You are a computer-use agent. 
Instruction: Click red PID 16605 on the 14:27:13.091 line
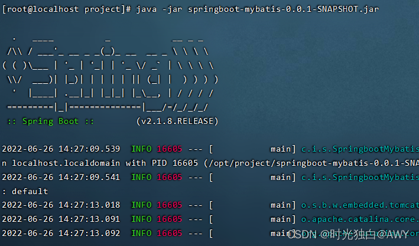tap(170, 219)
